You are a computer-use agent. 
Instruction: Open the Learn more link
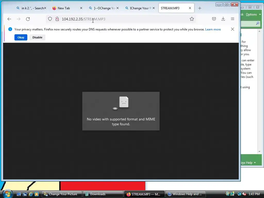tap(213, 29)
